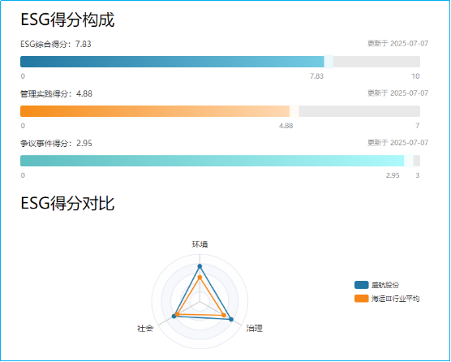The image size is (451, 362).
Task: Select the orange data point on 环境 axis
Action: coord(200,278)
